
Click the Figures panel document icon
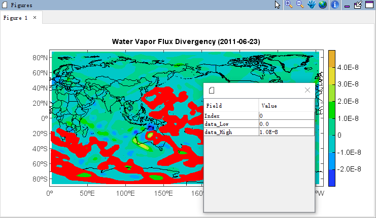pyautogui.click(x=5, y=5)
